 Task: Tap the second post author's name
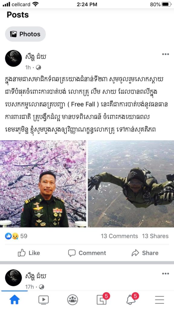tap(36, 276)
